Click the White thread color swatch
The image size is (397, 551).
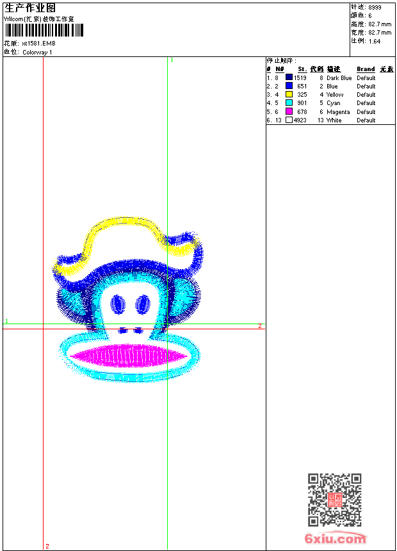click(289, 120)
